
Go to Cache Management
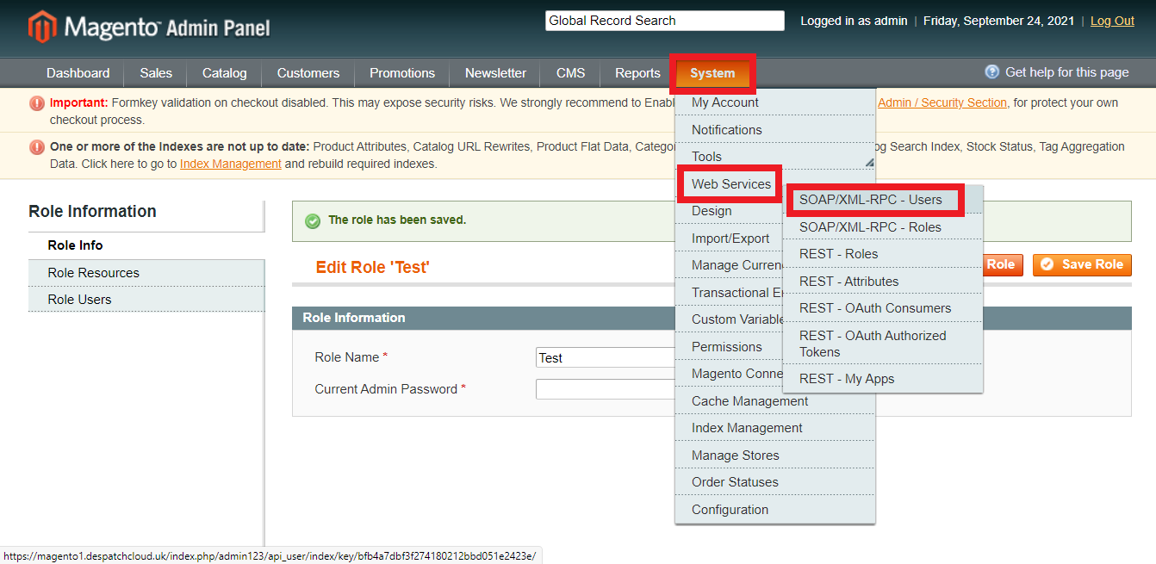(x=749, y=401)
